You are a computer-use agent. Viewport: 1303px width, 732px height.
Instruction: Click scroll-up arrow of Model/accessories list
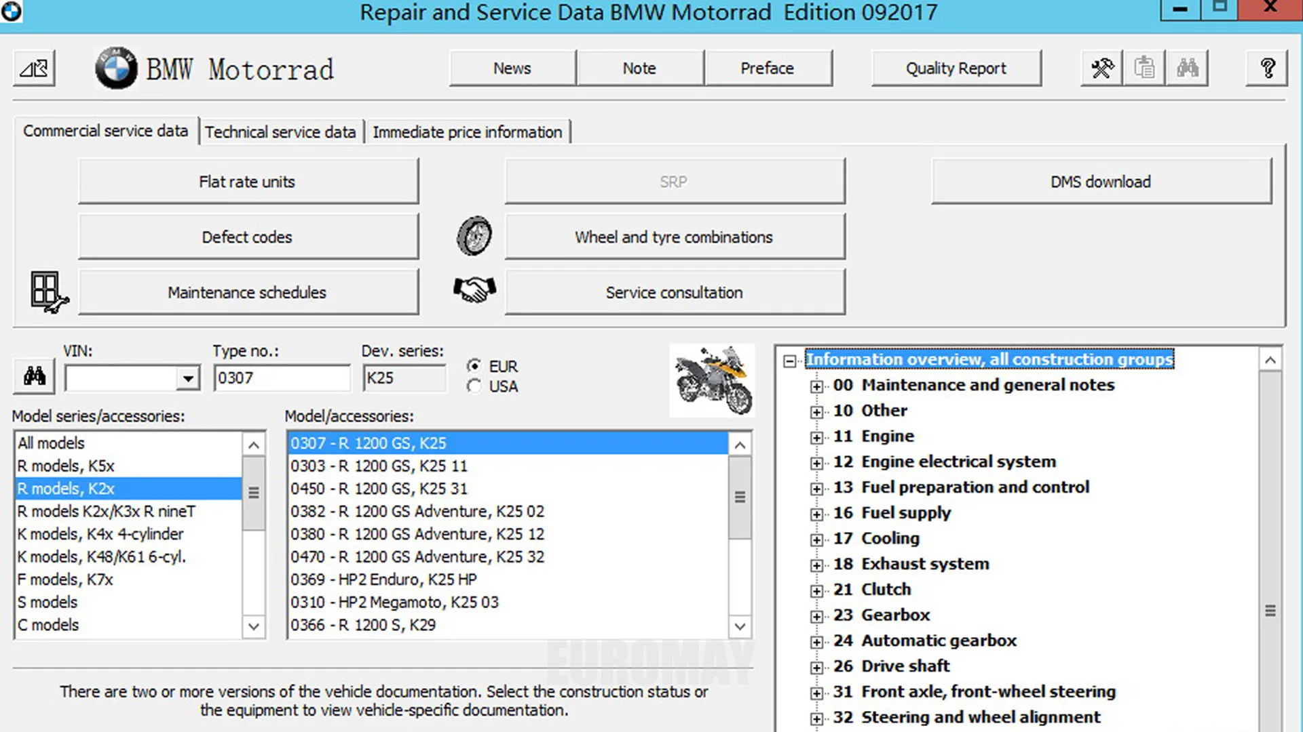point(740,445)
